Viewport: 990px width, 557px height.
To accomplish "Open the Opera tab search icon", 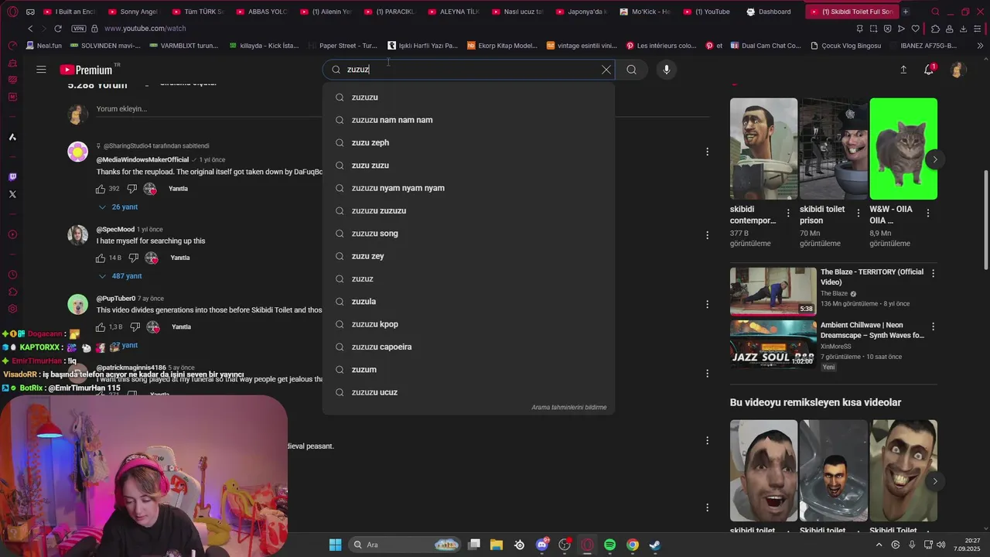I will (935, 12).
